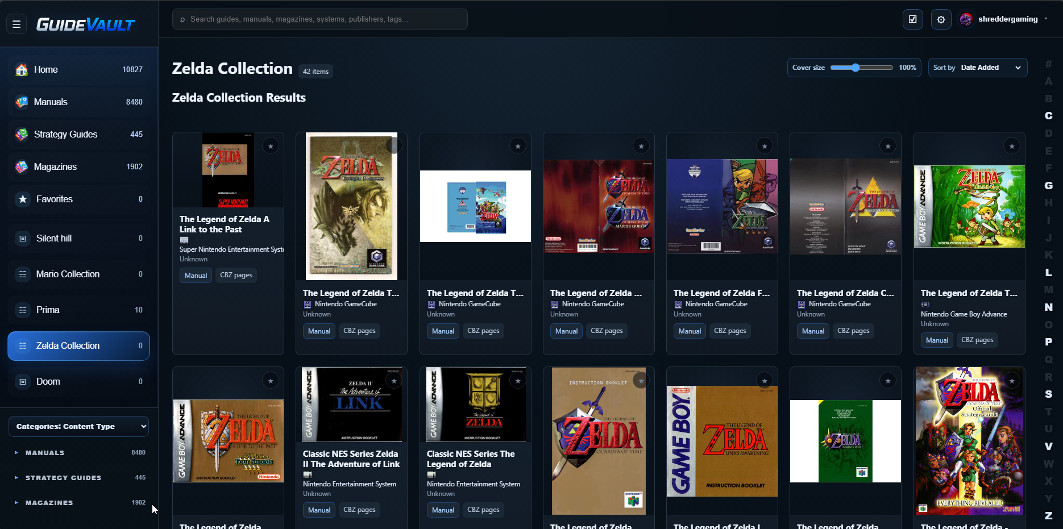Open settings gear in header
Viewport: 1063px width, 529px height.
coord(941,19)
